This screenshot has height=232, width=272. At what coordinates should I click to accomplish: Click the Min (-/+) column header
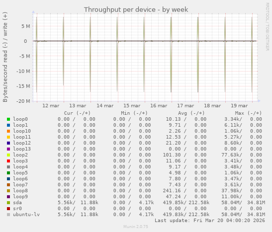point(134,113)
